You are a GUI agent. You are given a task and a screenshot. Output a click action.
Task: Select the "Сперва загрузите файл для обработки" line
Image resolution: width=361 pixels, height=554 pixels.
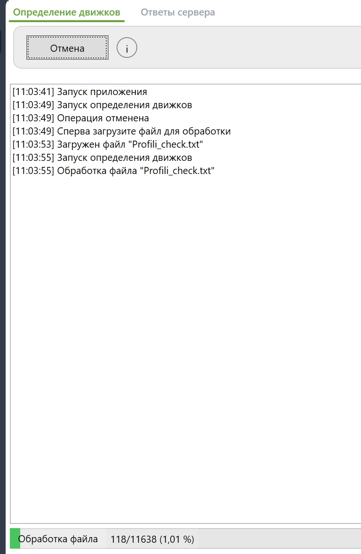[122, 131]
